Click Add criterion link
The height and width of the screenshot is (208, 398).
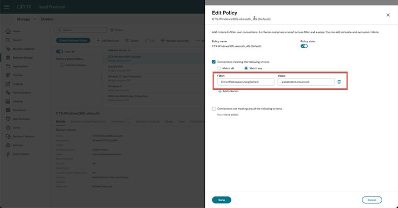pos(228,91)
